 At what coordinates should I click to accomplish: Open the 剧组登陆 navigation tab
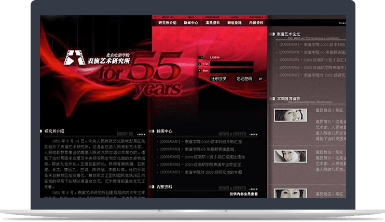click(x=234, y=23)
